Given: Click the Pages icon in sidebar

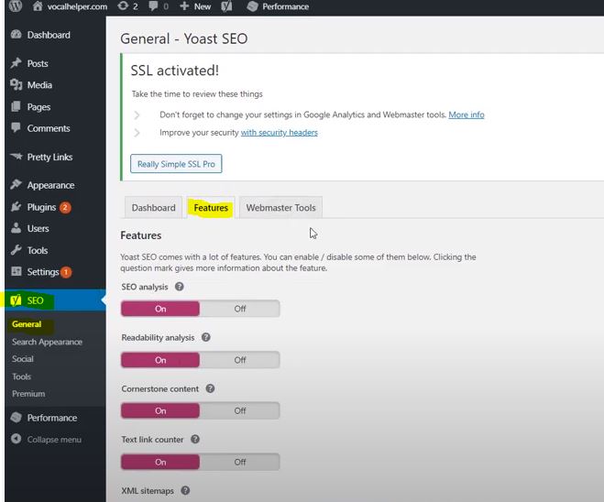Looking at the screenshot, I should [x=16, y=106].
